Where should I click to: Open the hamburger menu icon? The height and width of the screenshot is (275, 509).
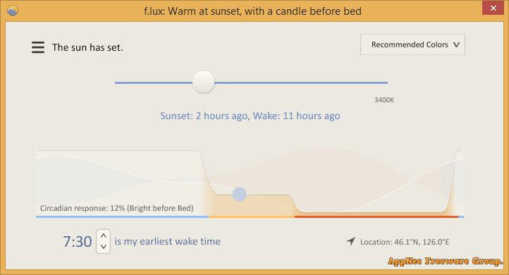point(38,47)
